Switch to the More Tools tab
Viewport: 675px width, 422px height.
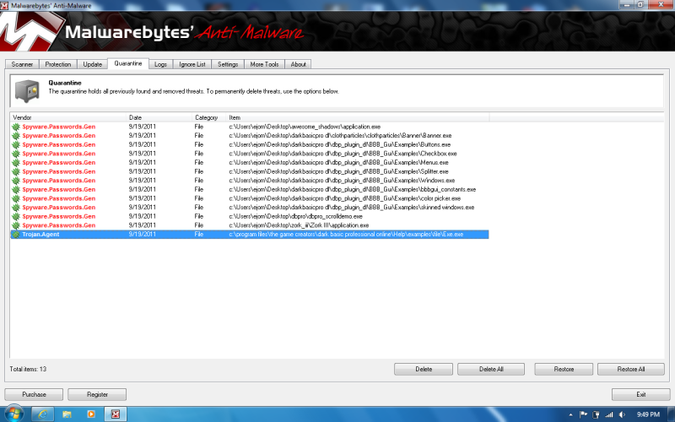point(264,64)
